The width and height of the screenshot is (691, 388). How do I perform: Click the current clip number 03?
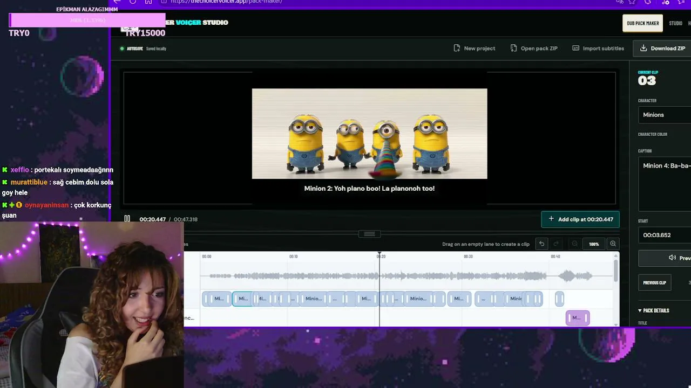[x=647, y=81]
